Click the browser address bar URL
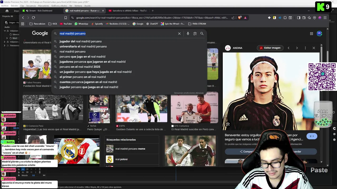 point(152,18)
